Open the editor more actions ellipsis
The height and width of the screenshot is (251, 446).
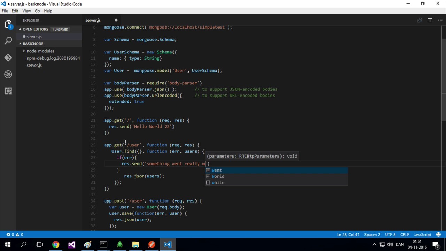click(x=440, y=20)
